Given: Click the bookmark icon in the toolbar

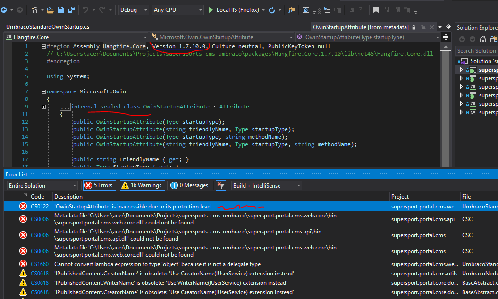Looking at the screenshot, I should click(x=376, y=10).
